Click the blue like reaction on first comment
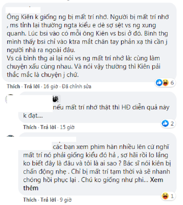Viewport: 183px width, 205px height. coord(159,82)
